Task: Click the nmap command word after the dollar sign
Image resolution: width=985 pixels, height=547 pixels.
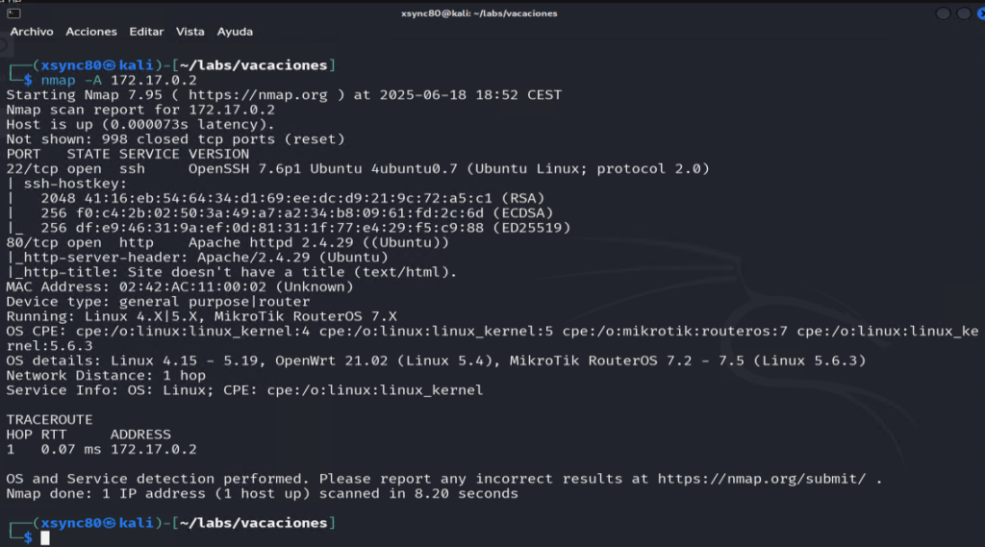Action: tap(58, 81)
